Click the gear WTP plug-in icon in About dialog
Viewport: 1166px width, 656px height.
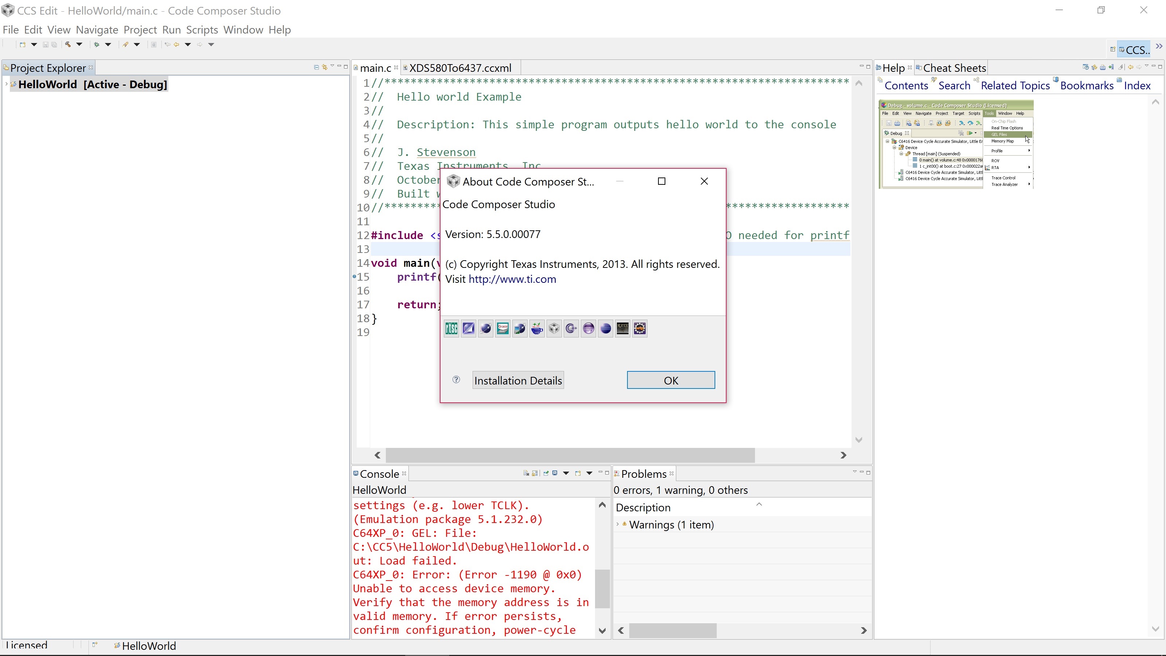[639, 328]
